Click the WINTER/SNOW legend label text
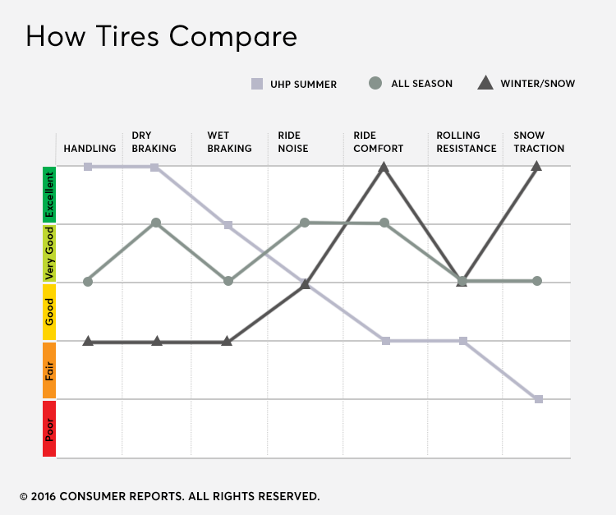The width and height of the screenshot is (616, 515). coord(538,84)
